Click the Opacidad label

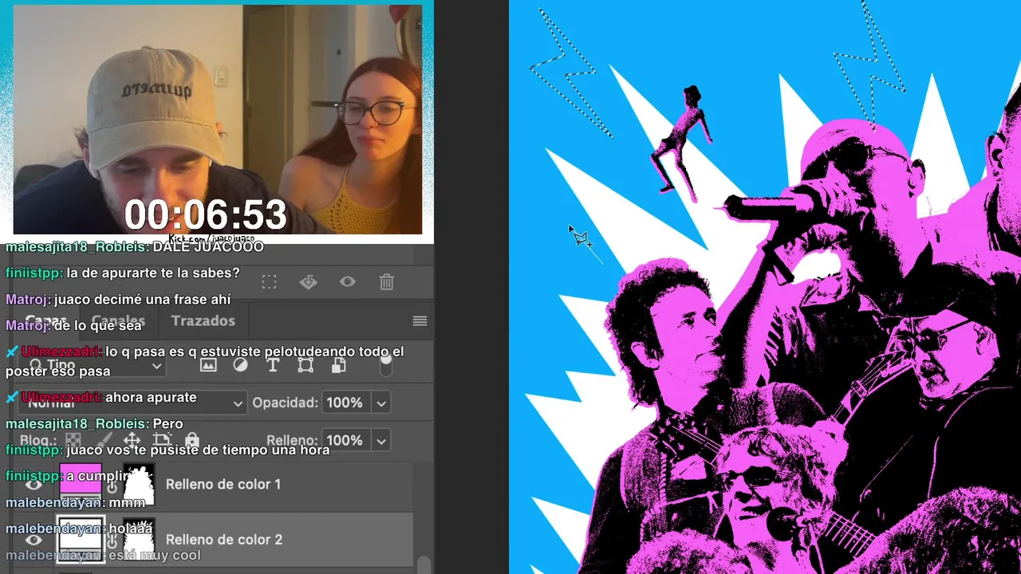pos(286,403)
